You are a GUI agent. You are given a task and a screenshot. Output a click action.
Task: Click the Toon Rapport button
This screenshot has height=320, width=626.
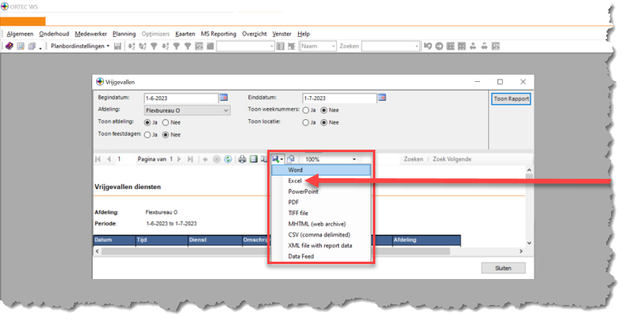511,99
